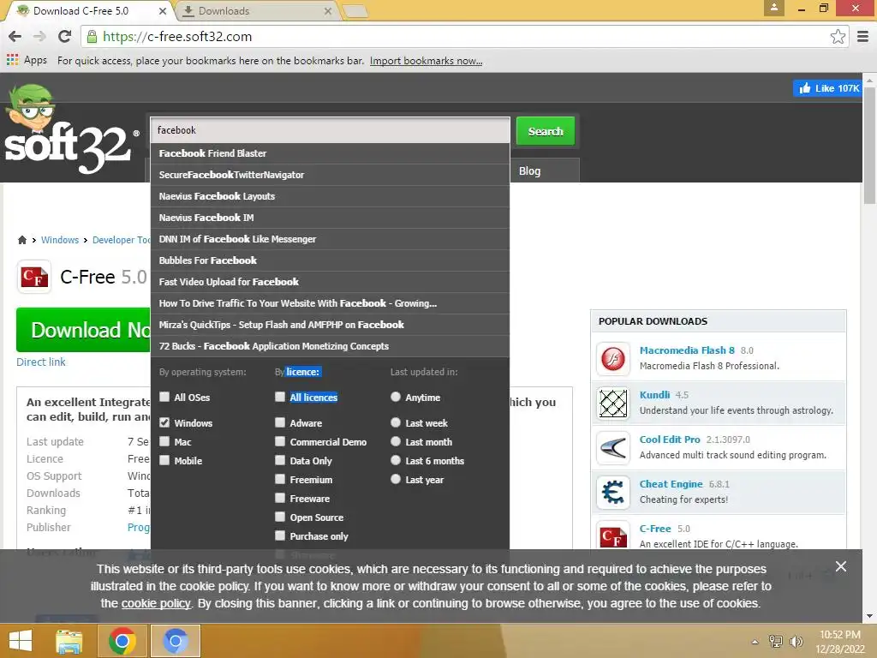The height and width of the screenshot is (658, 877).
Task: Click the network tray icon
Action: [776, 641]
